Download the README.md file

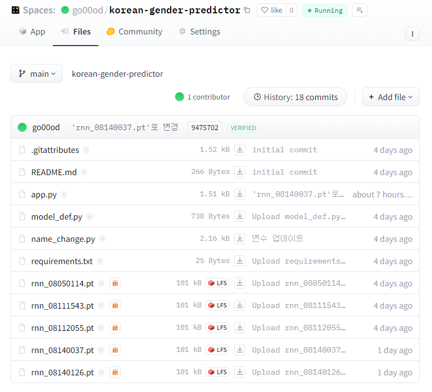pos(240,172)
